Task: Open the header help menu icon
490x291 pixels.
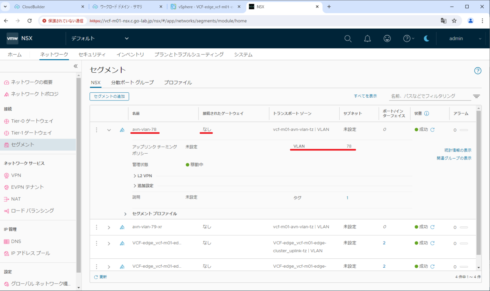Action: (408, 38)
